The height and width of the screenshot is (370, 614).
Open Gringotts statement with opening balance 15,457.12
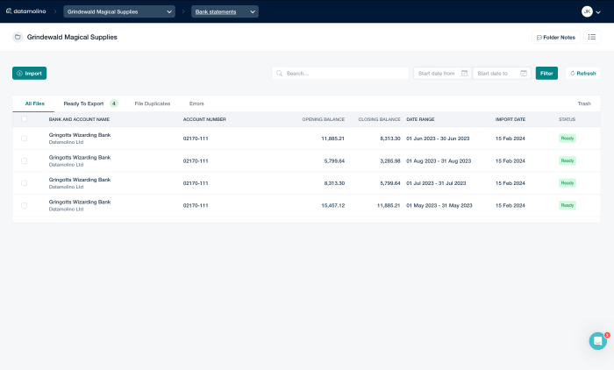306,205
